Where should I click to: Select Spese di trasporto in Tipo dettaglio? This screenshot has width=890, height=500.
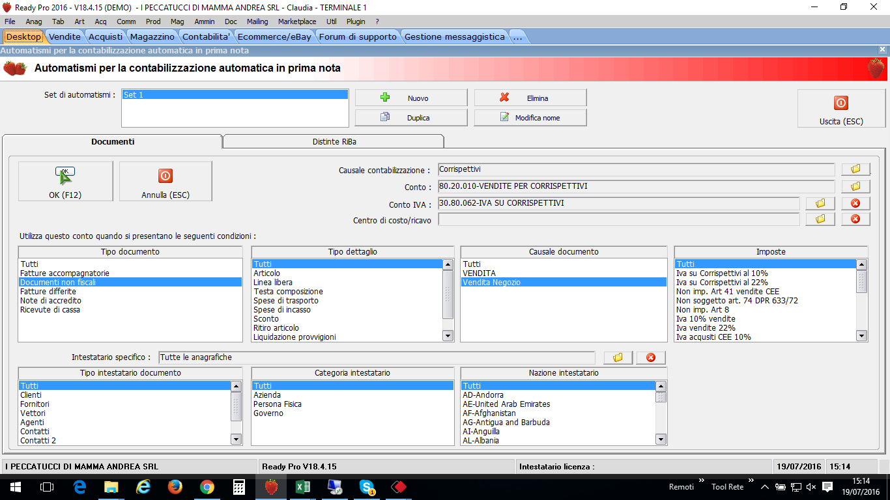(347, 301)
